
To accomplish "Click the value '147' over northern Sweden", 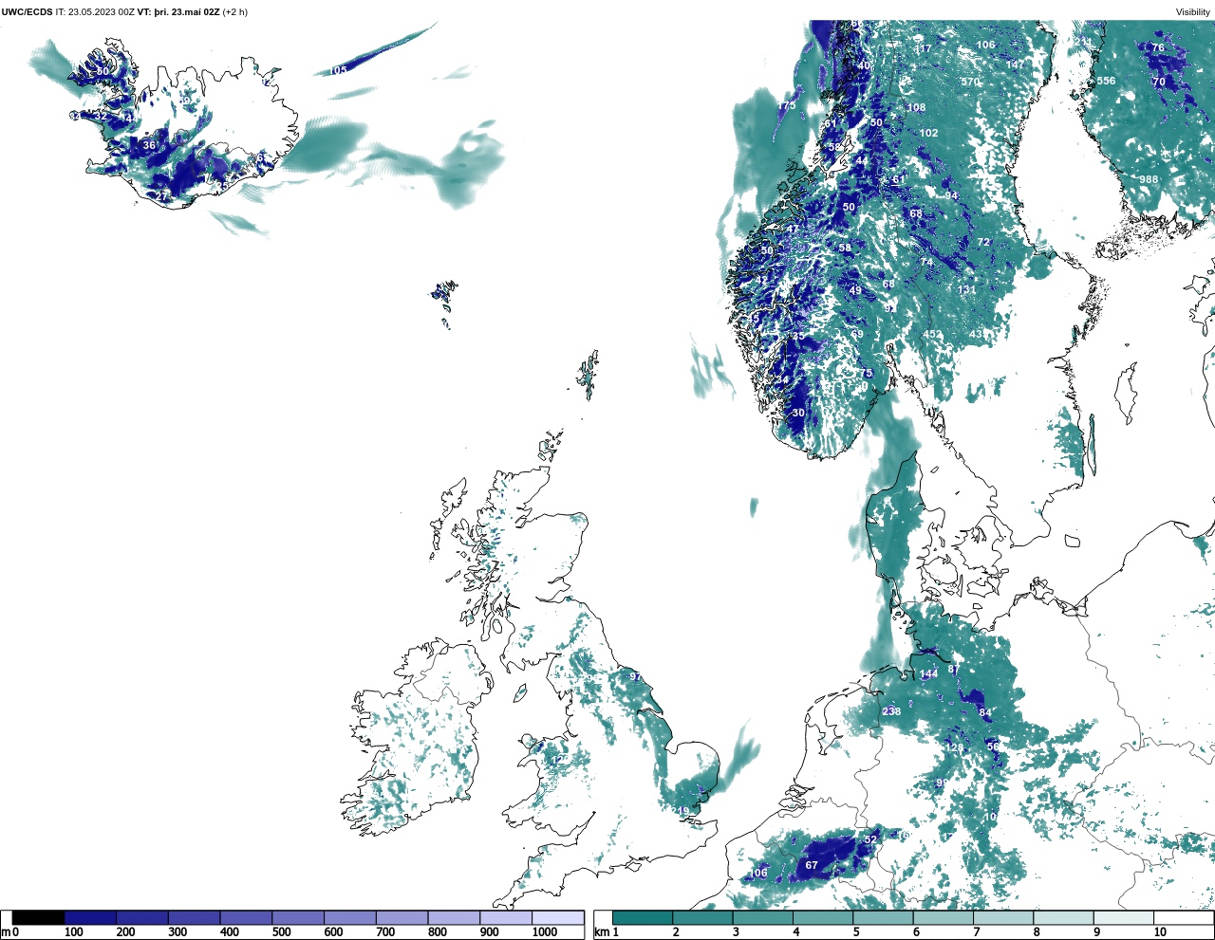I will 1016,65.
